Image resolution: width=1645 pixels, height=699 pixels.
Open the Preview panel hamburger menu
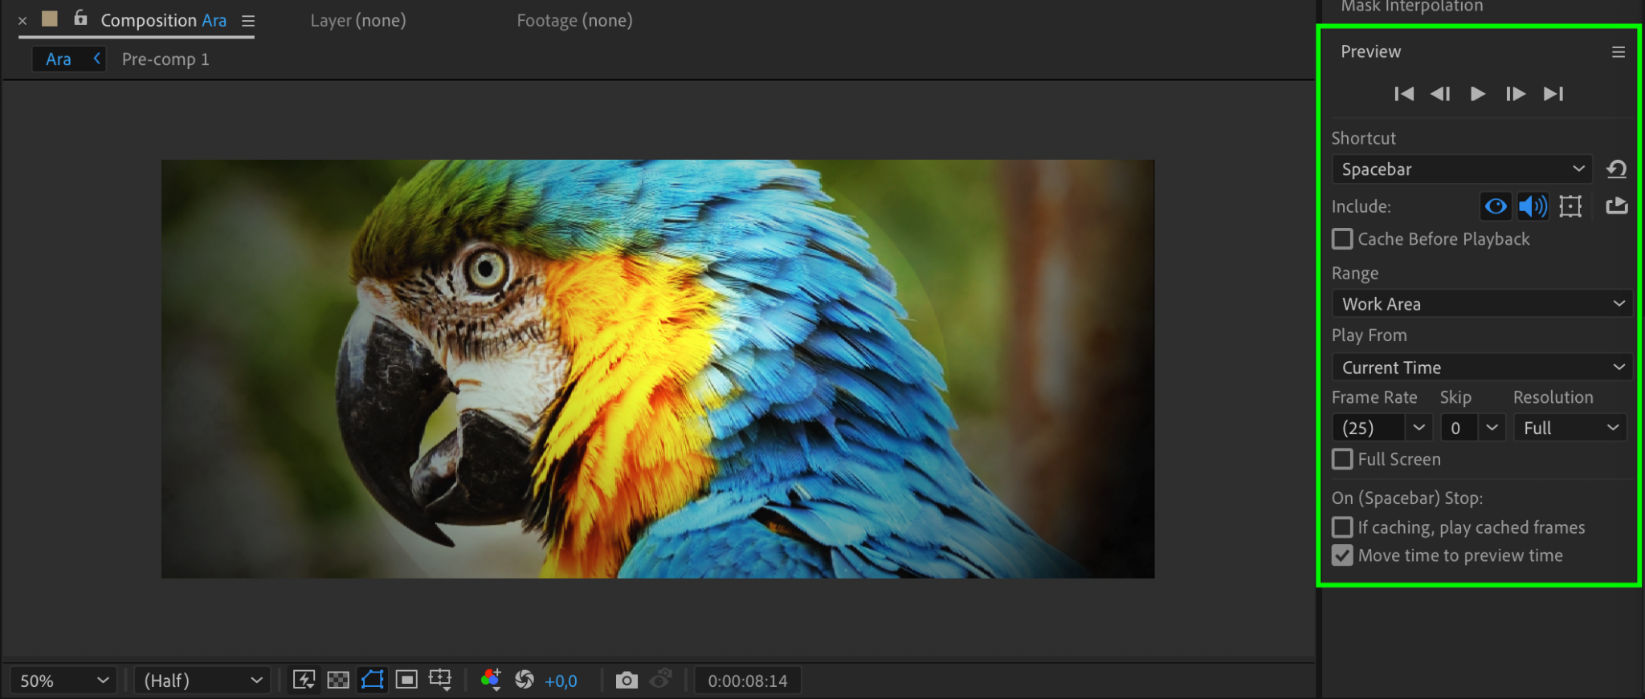(x=1618, y=52)
